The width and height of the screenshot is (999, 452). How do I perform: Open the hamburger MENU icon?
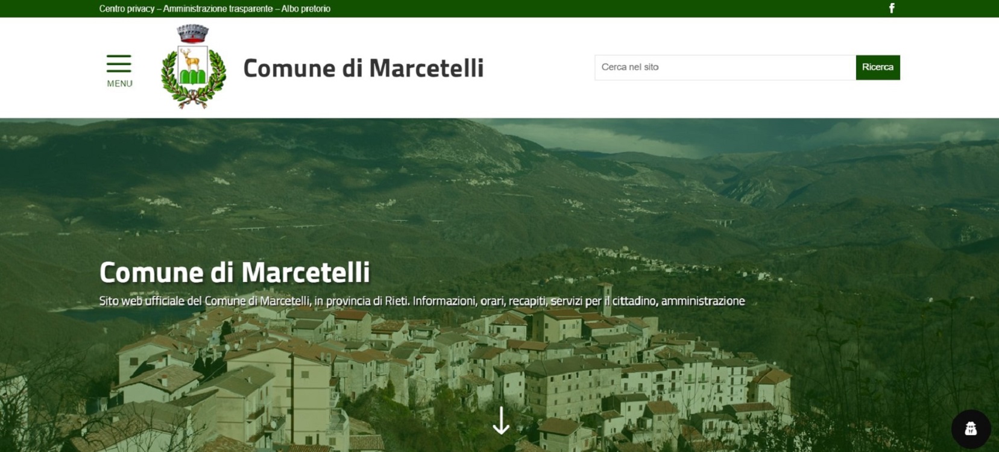pos(119,71)
